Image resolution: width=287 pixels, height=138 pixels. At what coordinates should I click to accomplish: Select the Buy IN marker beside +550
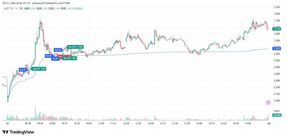point(23,70)
